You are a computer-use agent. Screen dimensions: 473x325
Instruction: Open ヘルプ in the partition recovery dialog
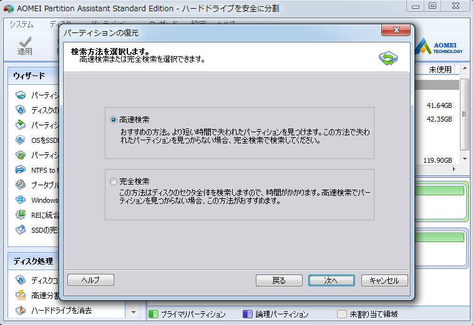[x=90, y=280]
